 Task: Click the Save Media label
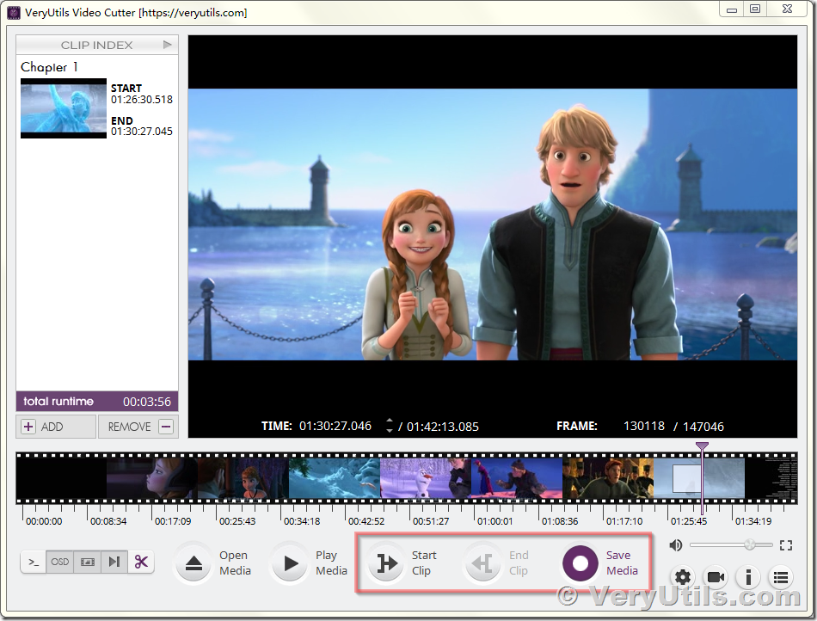621,563
